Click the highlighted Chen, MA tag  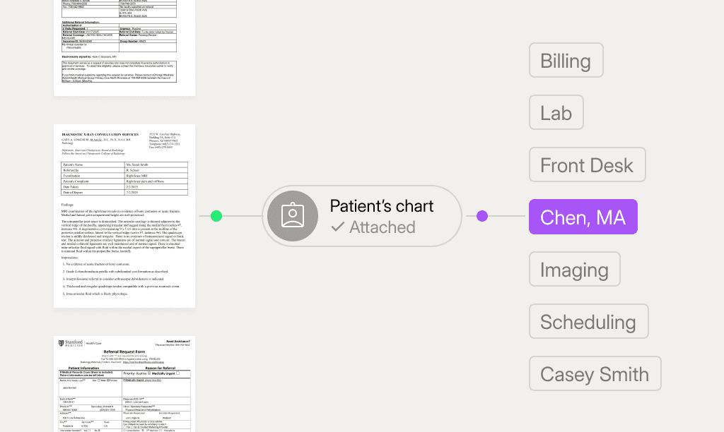tap(583, 217)
